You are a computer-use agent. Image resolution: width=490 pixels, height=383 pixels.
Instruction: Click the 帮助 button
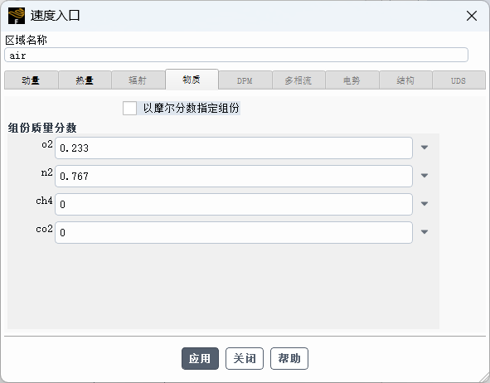[289, 358]
